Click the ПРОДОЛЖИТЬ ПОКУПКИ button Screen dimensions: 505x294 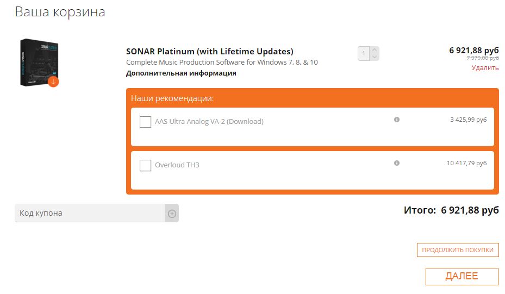(x=458, y=250)
